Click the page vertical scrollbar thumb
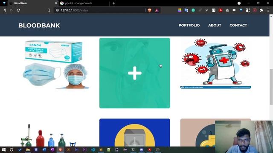This screenshot has height=153, width=273. (x=271, y=87)
